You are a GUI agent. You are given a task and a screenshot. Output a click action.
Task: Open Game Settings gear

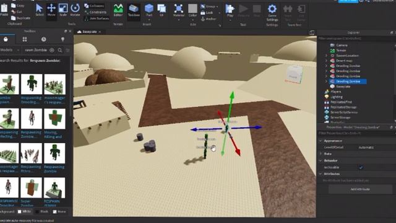pyautogui.click(x=272, y=12)
